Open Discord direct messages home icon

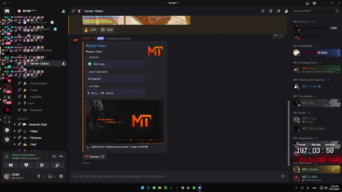tap(7, 11)
